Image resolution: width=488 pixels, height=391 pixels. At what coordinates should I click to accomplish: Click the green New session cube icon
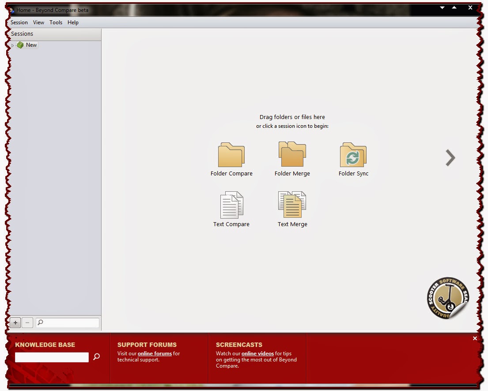20,45
